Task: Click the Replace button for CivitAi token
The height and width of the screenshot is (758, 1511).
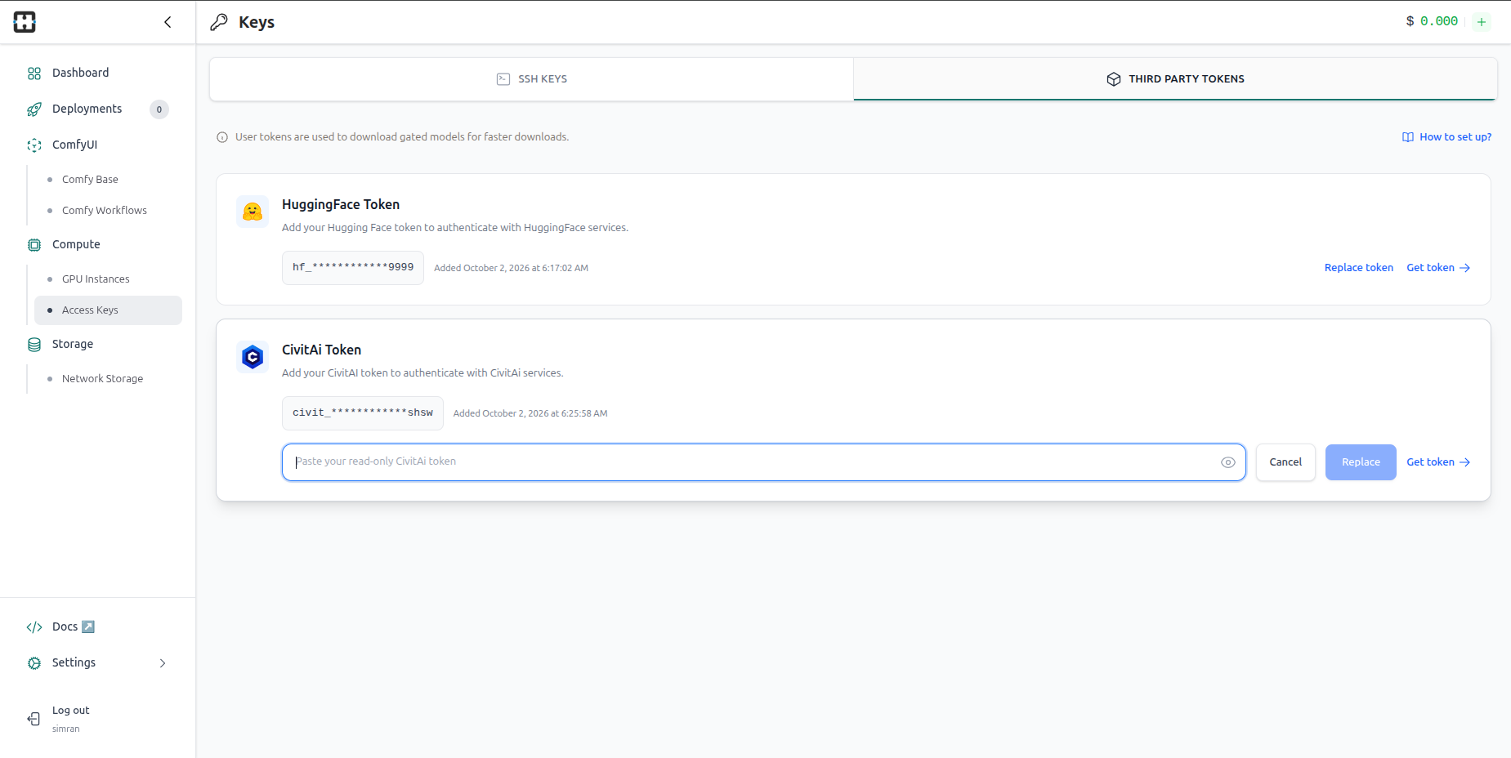Action: (x=1361, y=462)
